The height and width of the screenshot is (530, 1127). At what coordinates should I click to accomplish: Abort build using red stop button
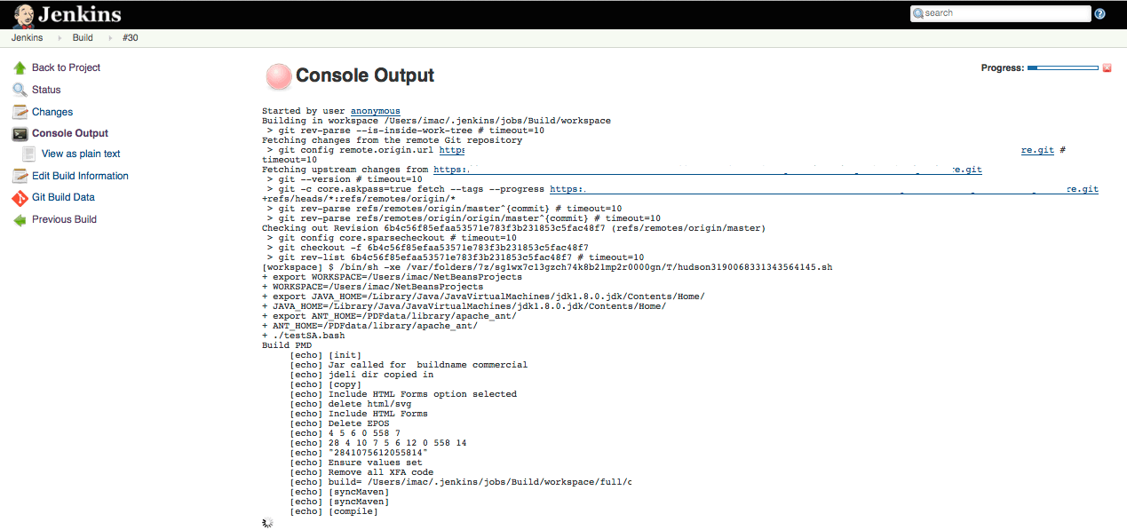pos(1107,68)
